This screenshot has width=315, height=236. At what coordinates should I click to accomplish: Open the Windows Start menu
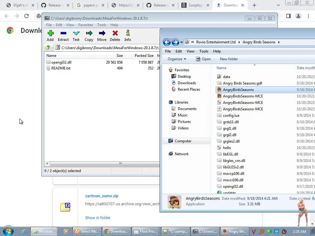8,231
